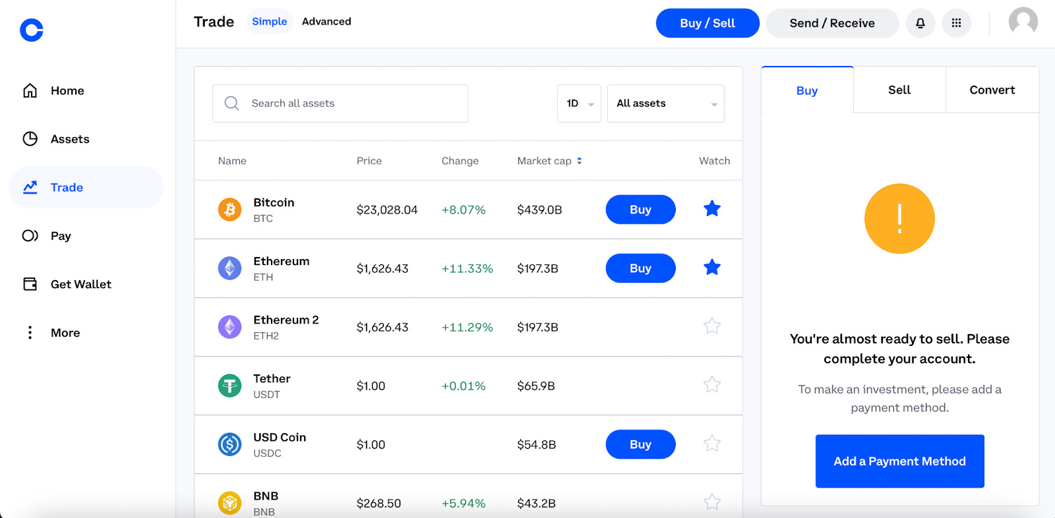Unwatch Bitcoin with the star

coord(712,209)
